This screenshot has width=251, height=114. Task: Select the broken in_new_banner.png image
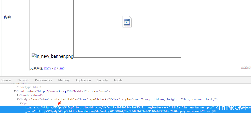(x=52, y=56)
